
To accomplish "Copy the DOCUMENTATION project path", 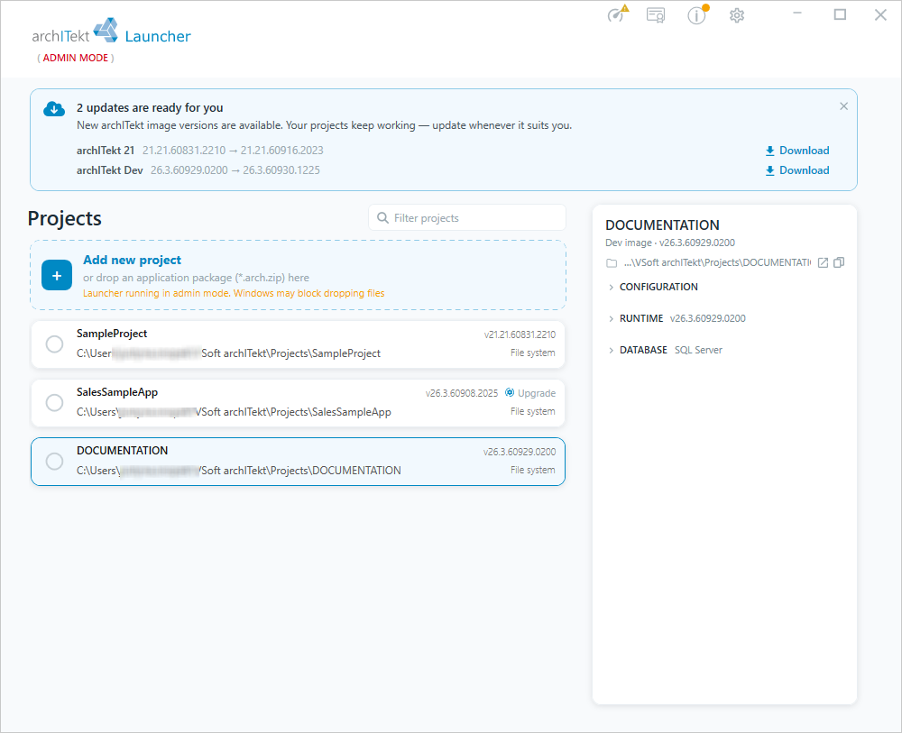I will (x=839, y=262).
